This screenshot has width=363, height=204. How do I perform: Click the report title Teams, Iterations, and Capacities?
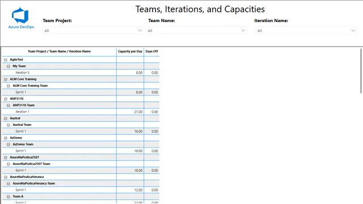(200, 9)
